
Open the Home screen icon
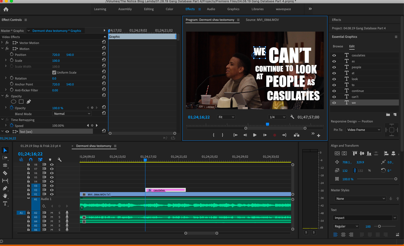click(6, 9)
